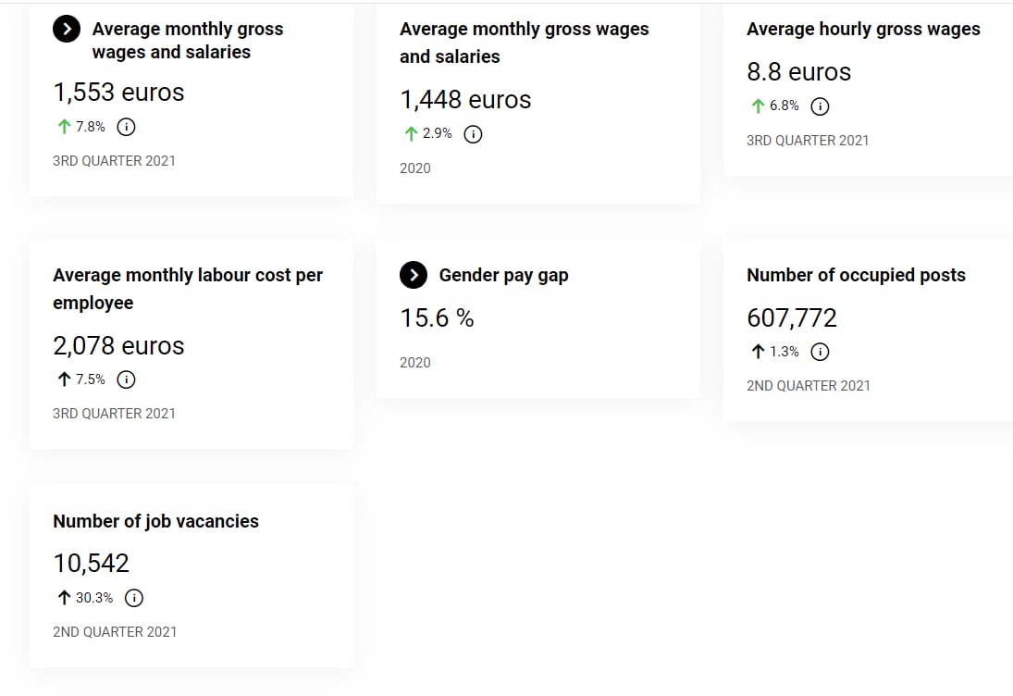Expand the Gender pay gap chevron
The width and height of the screenshot is (1013, 696).
pos(414,275)
